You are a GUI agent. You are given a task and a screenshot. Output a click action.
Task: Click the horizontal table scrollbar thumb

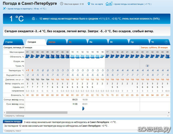click(x=37, y=113)
